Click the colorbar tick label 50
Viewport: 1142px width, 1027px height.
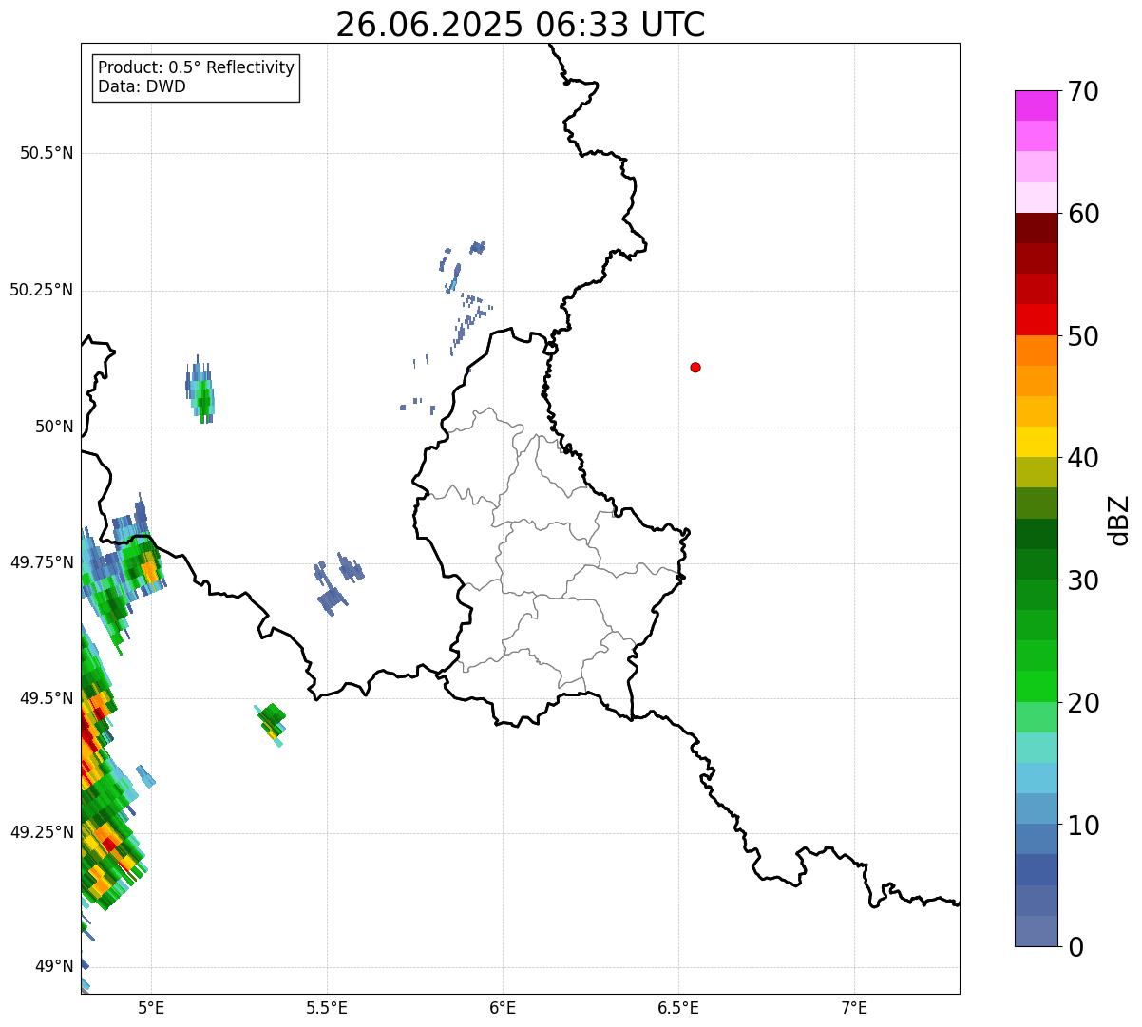click(1083, 336)
